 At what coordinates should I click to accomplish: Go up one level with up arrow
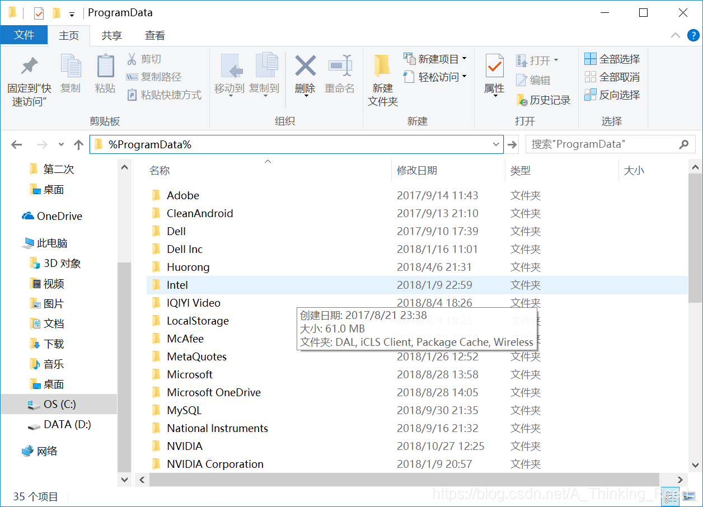pos(78,144)
